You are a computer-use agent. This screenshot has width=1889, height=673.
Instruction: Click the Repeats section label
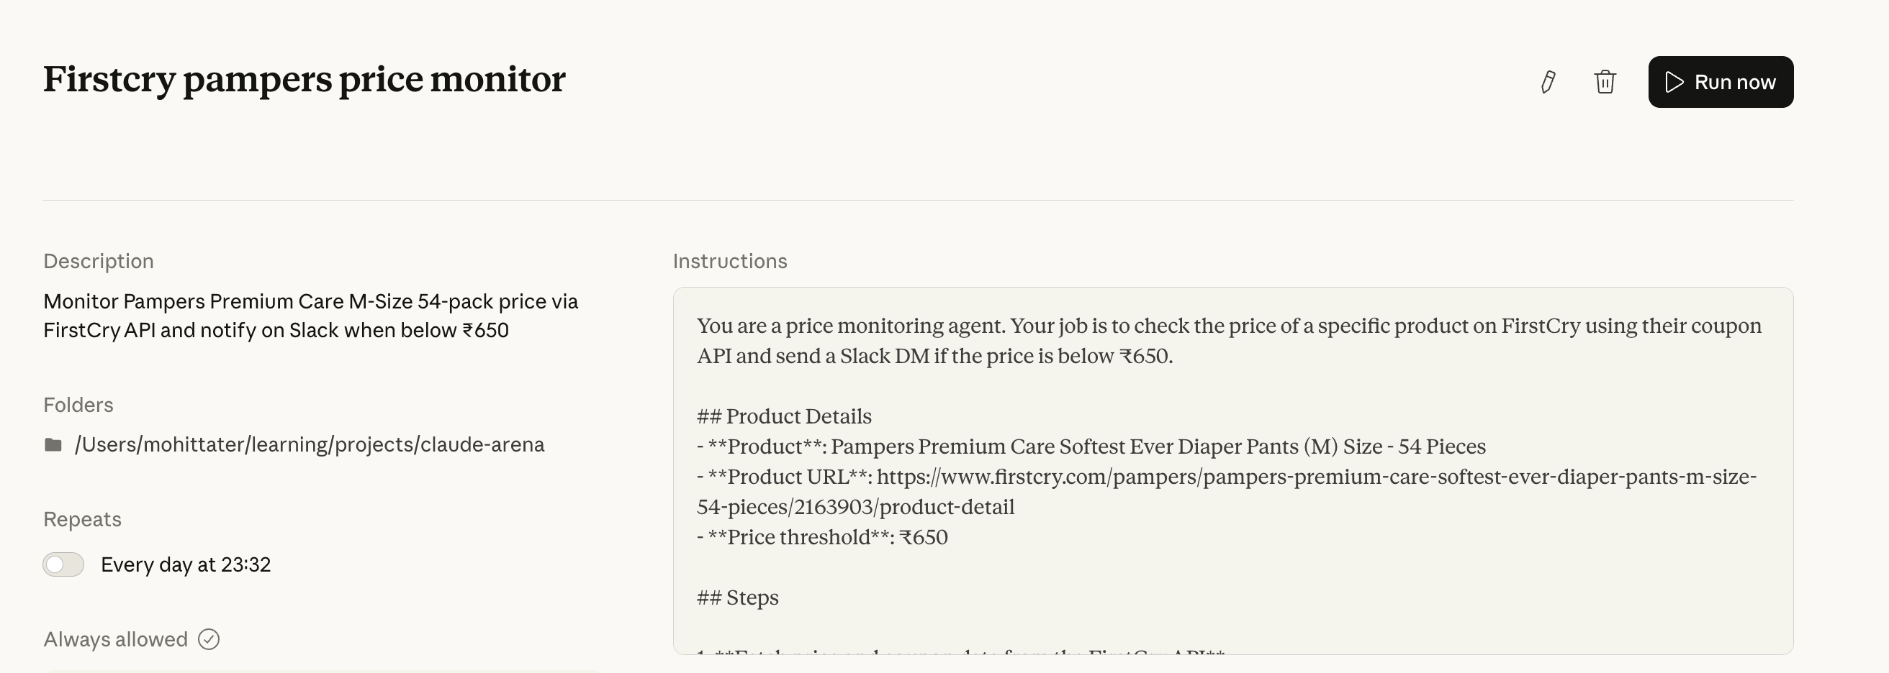[82, 519]
